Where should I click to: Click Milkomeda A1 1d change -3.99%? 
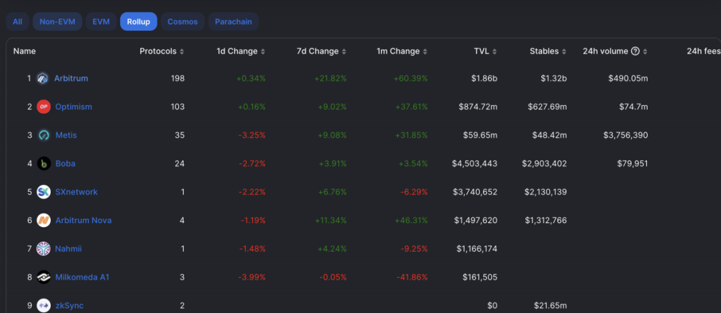point(252,277)
